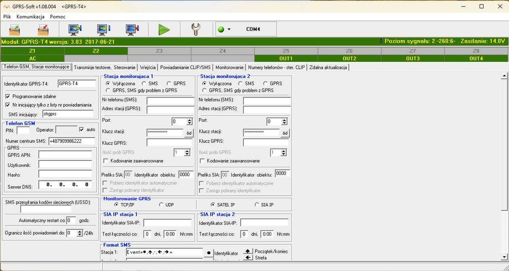Click the PIN input field
The width and height of the screenshot is (509, 271).
(x=23, y=130)
